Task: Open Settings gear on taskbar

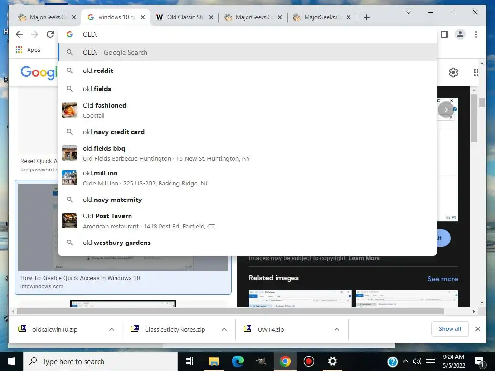Action: click(332, 361)
